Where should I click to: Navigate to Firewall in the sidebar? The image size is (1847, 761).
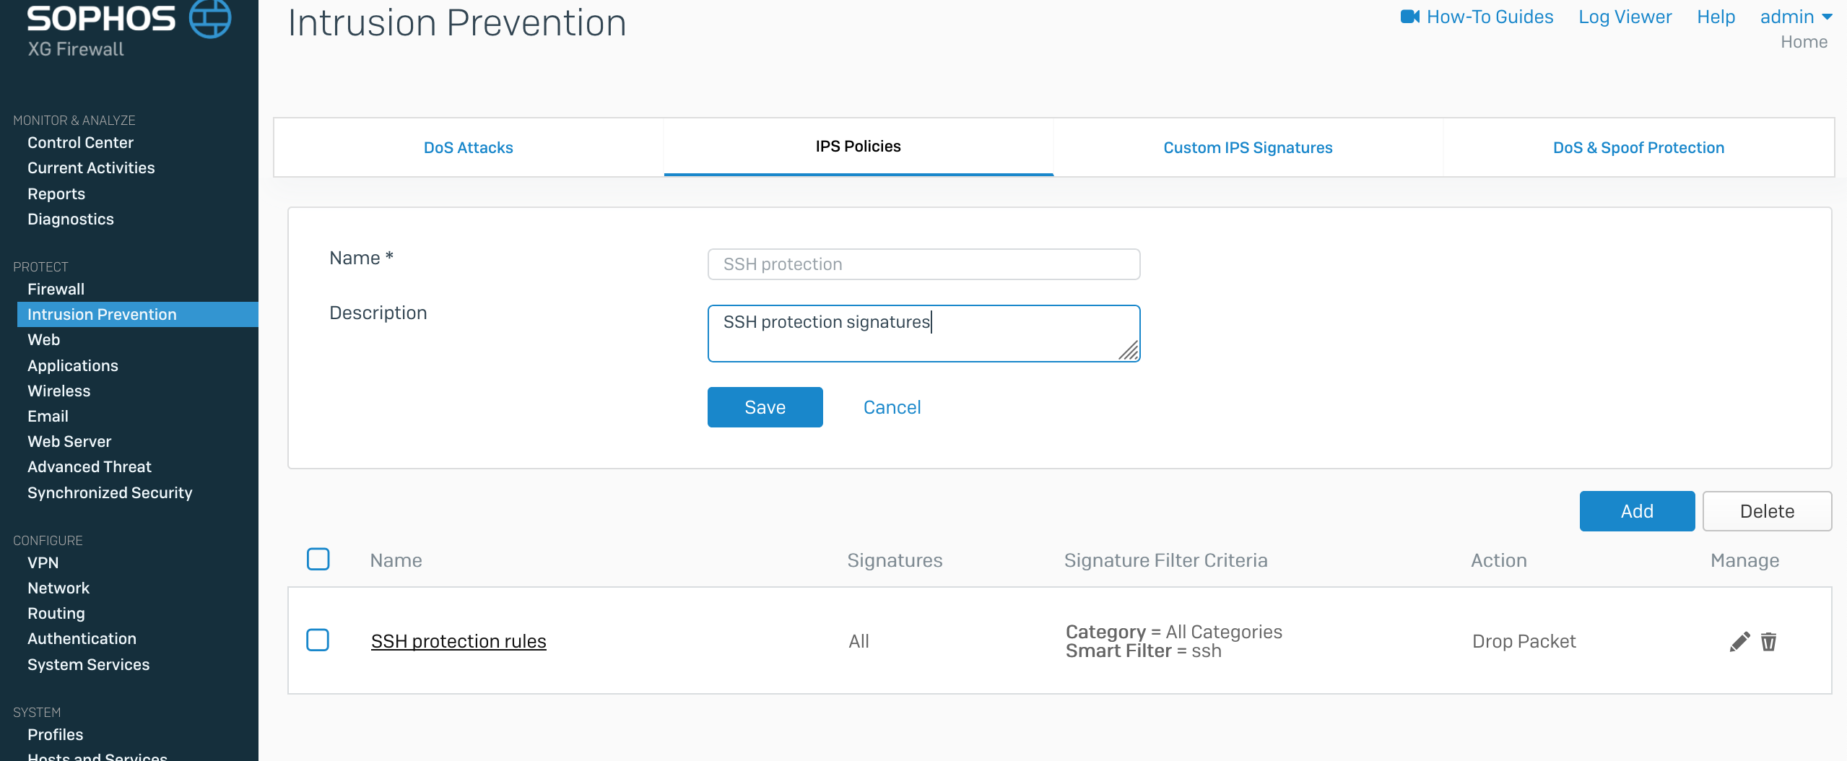tap(56, 289)
